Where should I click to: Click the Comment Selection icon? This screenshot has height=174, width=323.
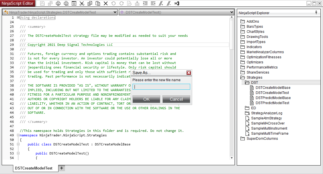pos(161,3)
